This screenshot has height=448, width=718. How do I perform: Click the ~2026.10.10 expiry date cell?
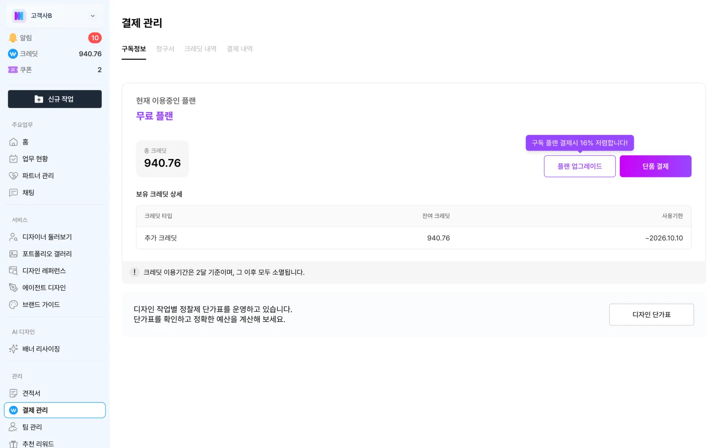tap(664, 238)
